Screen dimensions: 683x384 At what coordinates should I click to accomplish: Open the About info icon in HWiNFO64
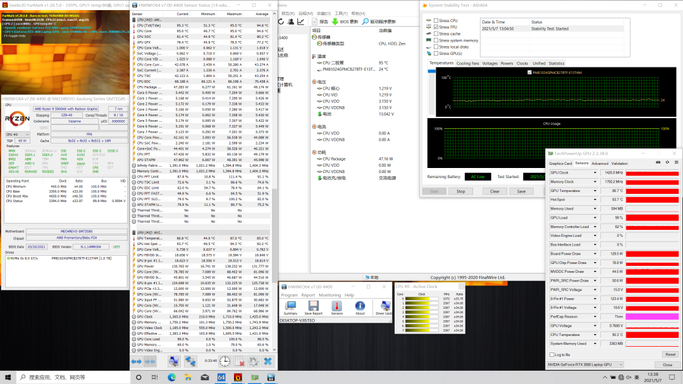[x=360, y=306]
